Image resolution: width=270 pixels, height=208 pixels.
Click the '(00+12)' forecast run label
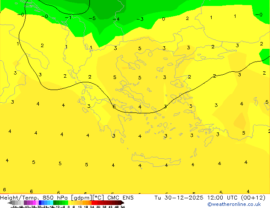[253, 198]
